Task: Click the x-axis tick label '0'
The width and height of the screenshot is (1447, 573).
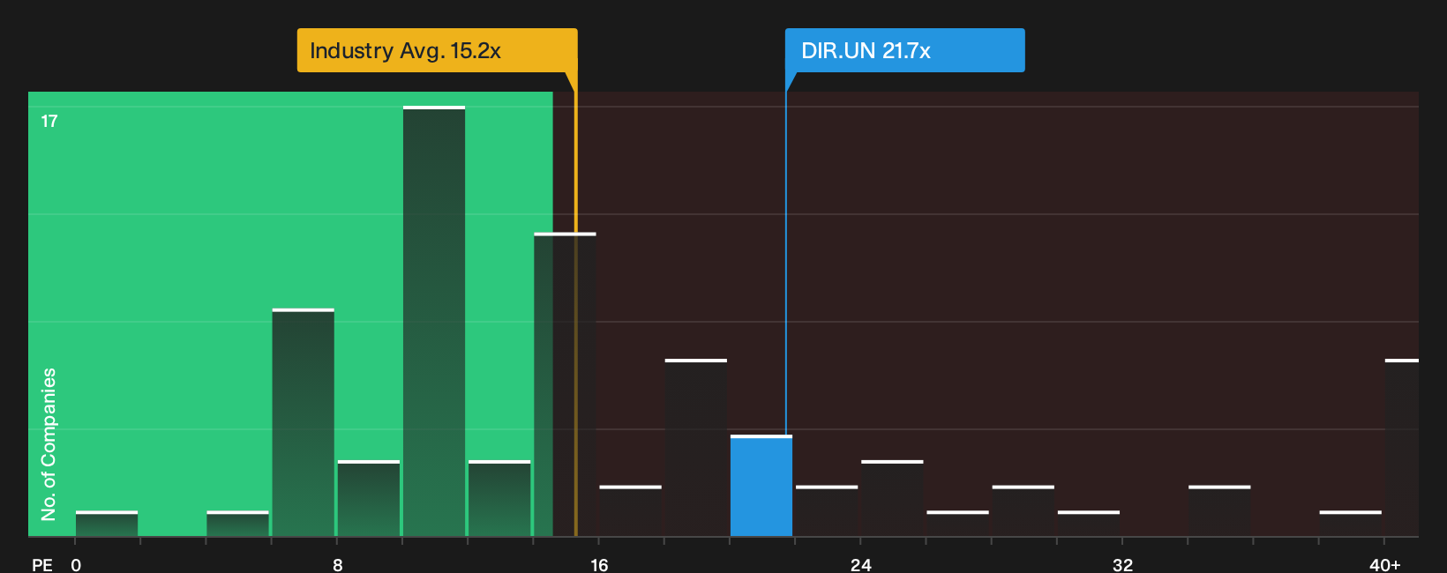Action: 76,564
